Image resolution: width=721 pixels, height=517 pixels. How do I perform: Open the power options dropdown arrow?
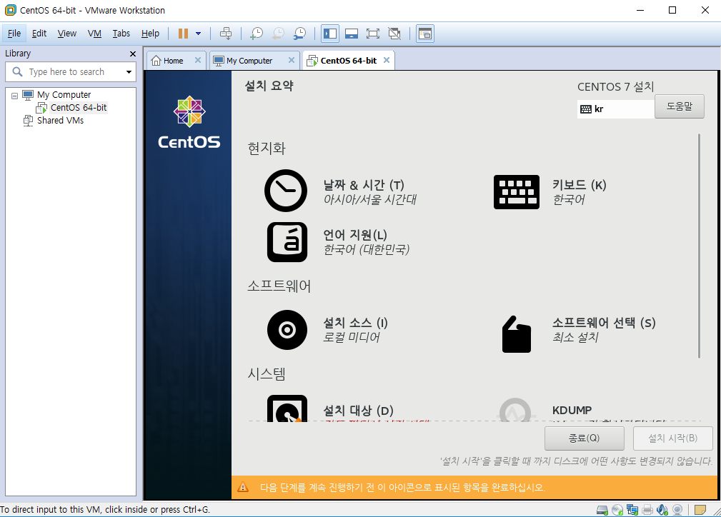coord(198,34)
